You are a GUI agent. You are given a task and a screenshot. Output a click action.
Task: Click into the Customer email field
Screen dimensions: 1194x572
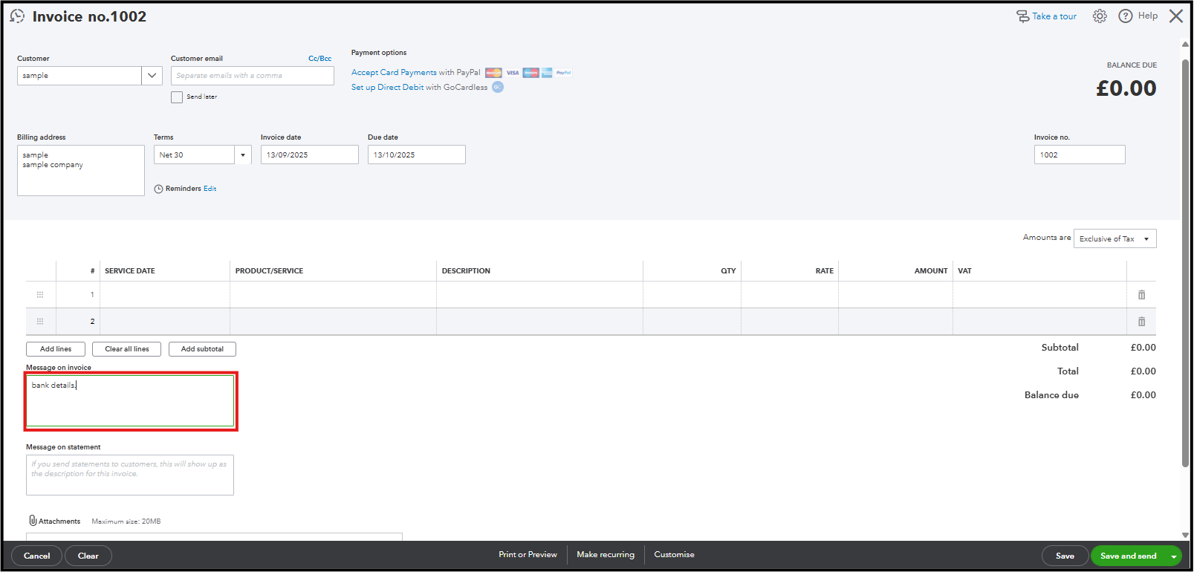(253, 76)
